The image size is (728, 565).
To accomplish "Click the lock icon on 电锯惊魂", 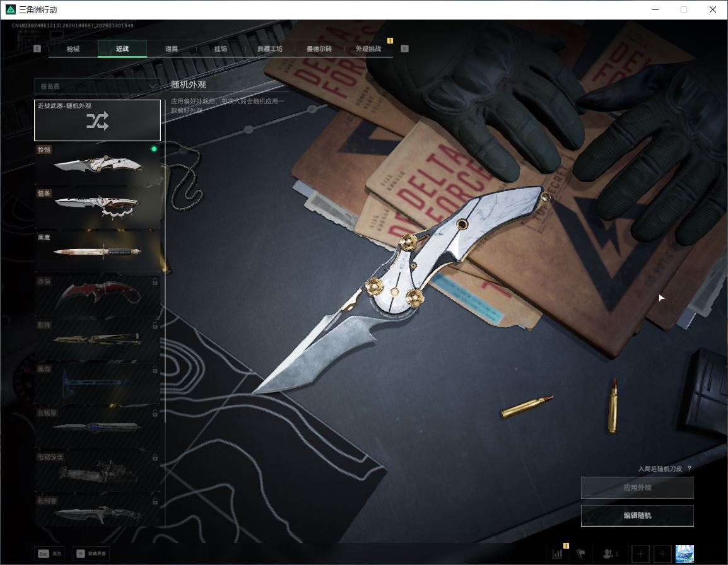I will pyautogui.click(x=155, y=457).
